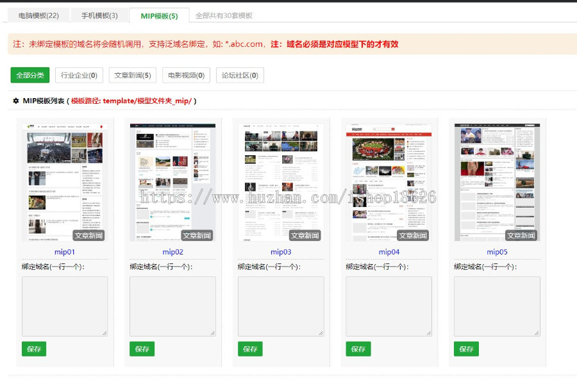The width and height of the screenshot is (577, 391).
Task: Click the 全部分类 filter button
Action: click(30, 76)
